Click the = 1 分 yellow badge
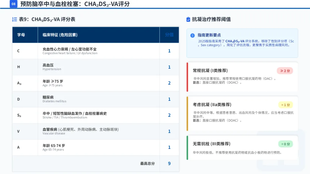Image resolution: width=310 pixels, height=174 pixels. 286,105
